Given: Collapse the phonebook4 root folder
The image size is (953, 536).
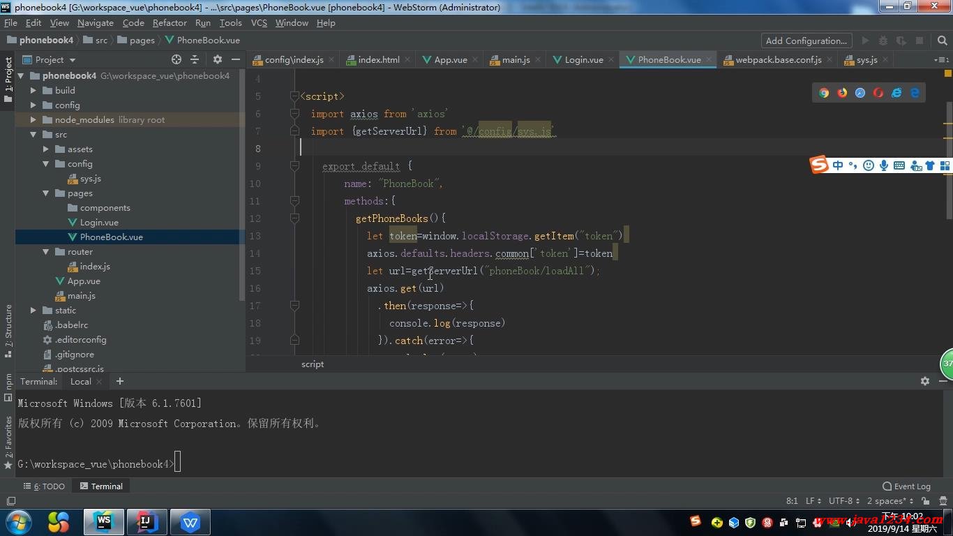Looking at the screenshot, I should coord(21,75).
